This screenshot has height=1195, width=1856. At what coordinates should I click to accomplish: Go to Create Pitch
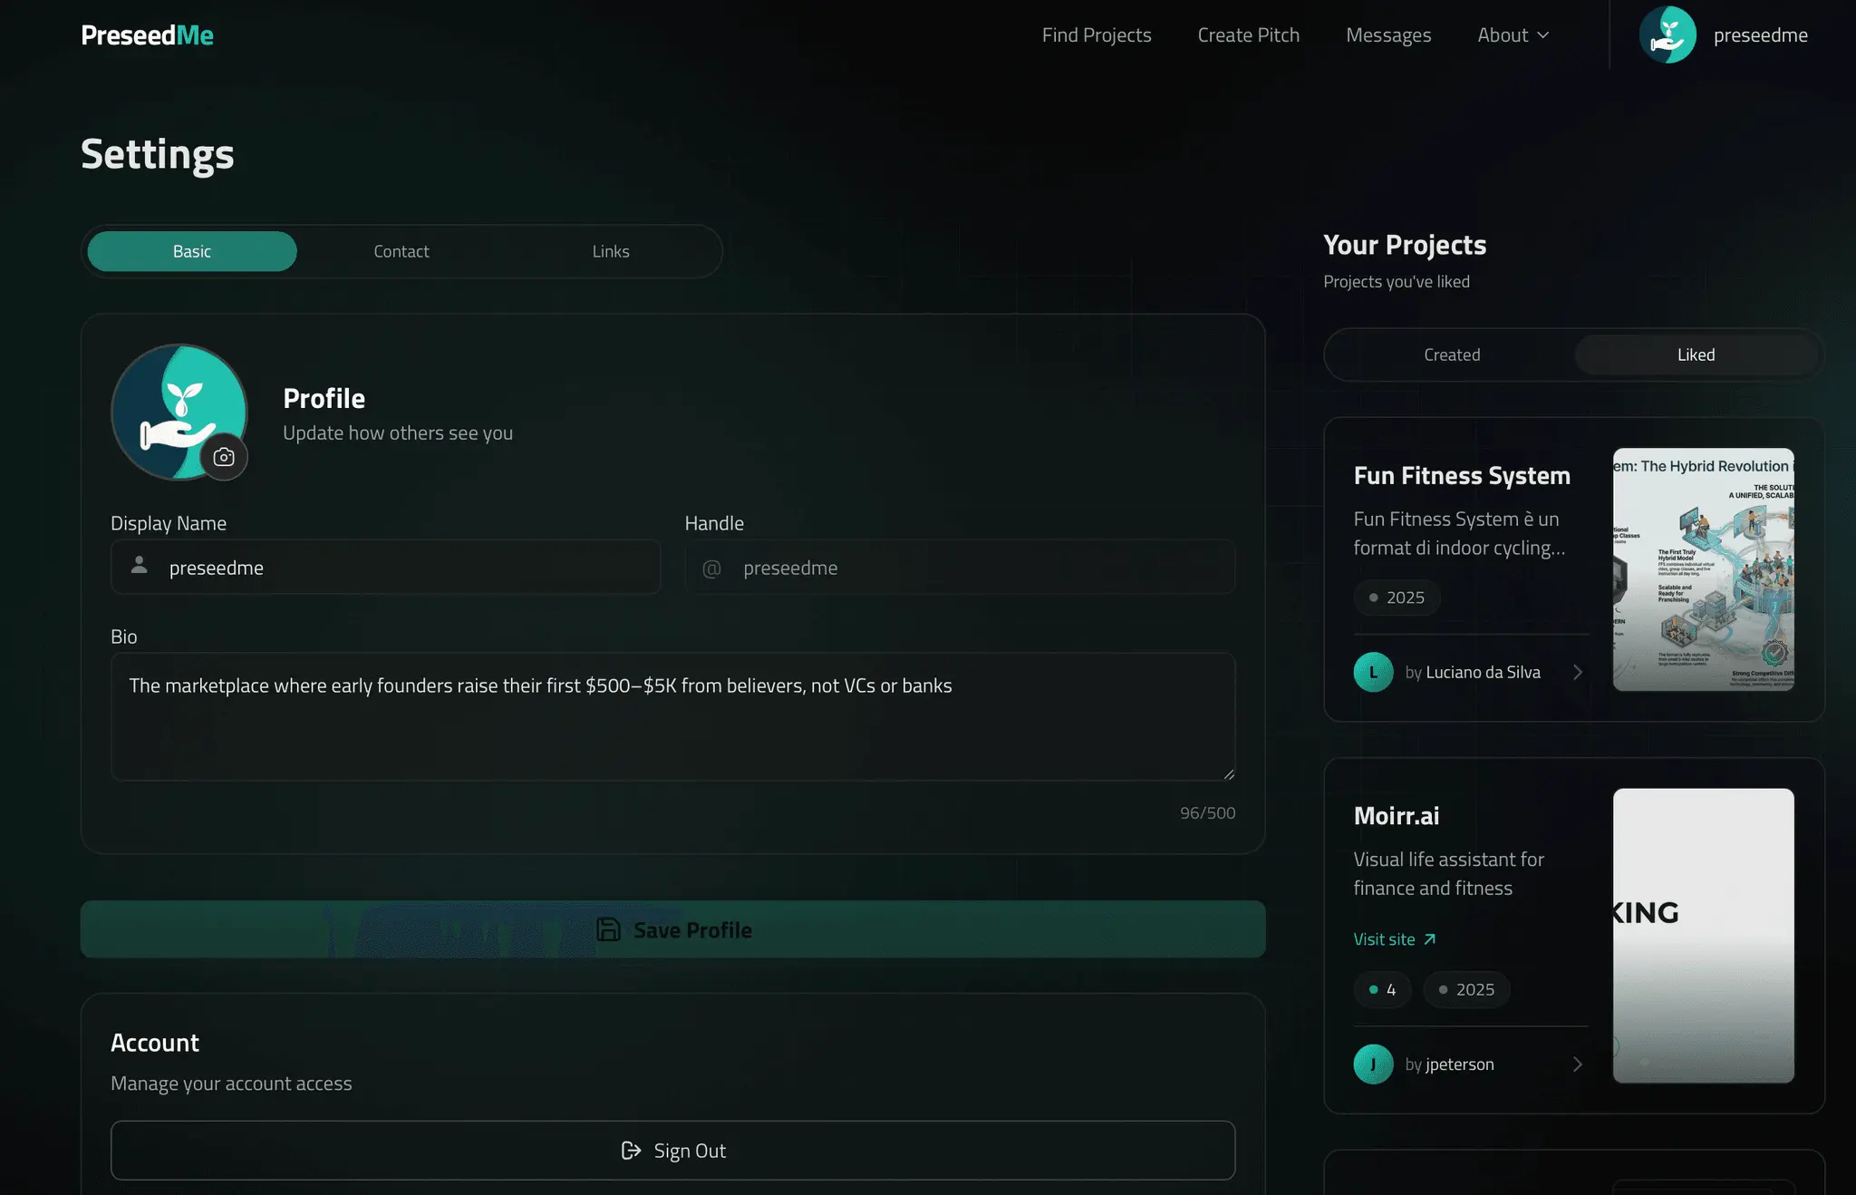(x=1248, y=35)
